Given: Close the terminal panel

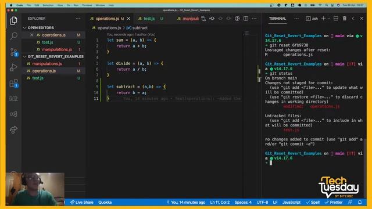Looking at the screenshot, I should coord(362,19).
